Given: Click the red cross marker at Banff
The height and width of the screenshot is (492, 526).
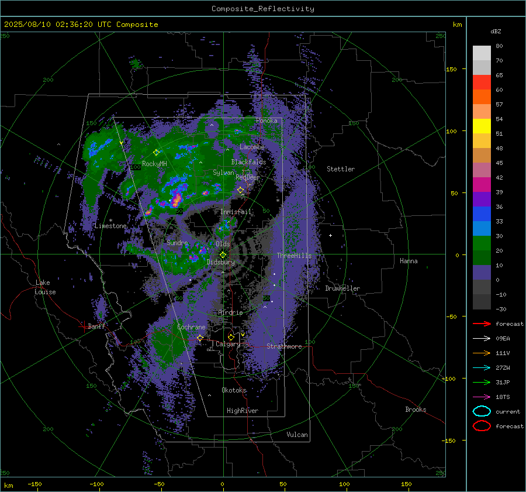Looking at the screenshot, I should click(84, 326).
